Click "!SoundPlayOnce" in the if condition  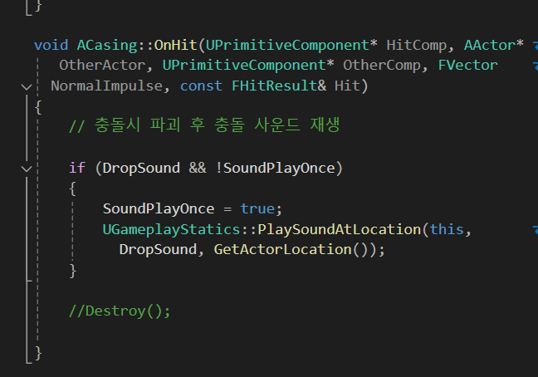(275, 168)
